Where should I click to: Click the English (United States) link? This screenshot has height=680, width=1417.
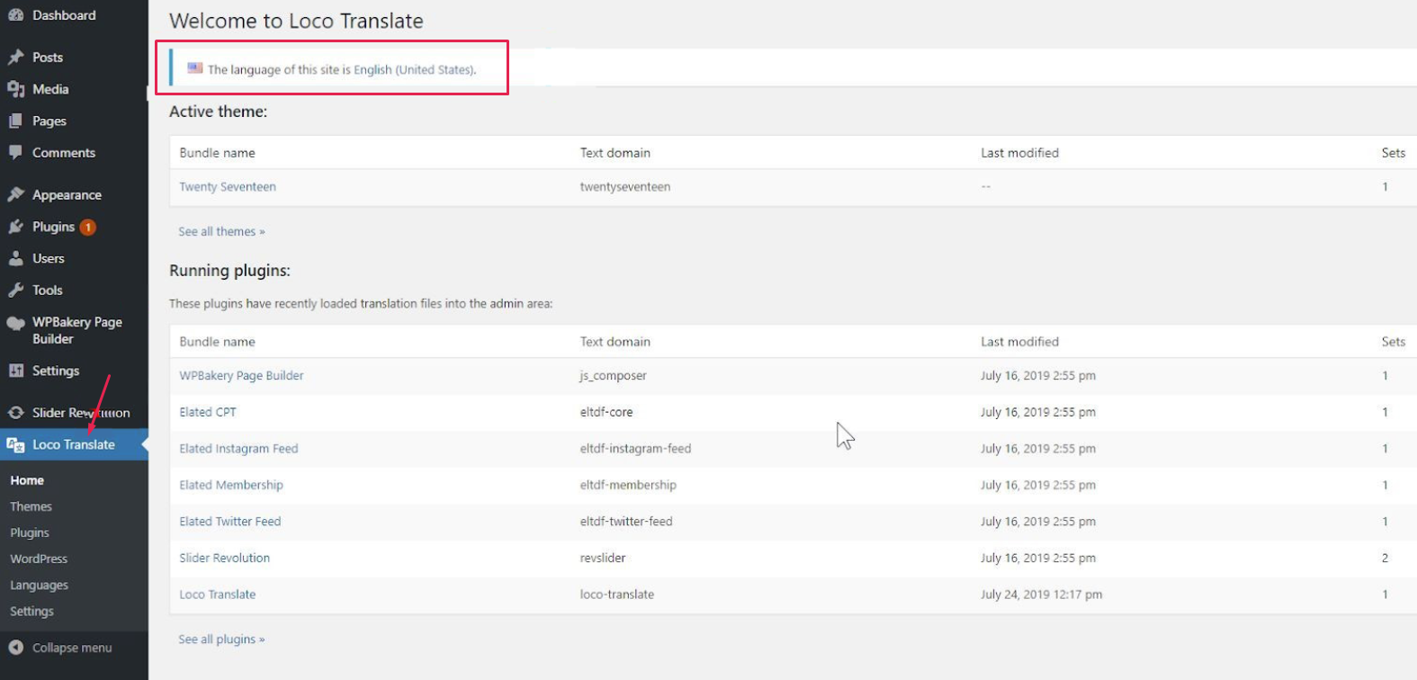click(x=413, y=69)
